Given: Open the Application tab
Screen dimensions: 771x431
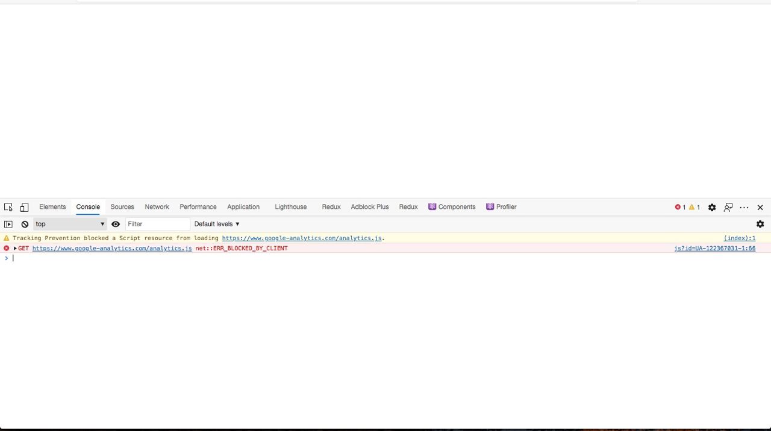Looking at the screenshot, I should tap(243, 206).
